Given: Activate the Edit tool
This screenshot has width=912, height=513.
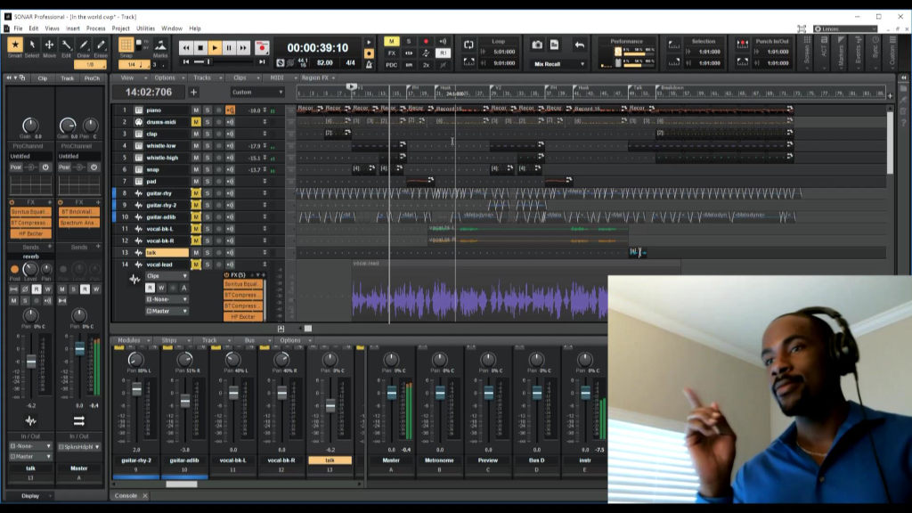Looking at the screenshot, I should pyautogui.click(x=66, y=46).
